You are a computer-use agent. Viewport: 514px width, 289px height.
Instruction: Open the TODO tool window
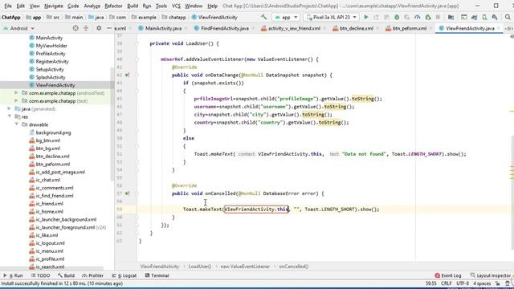pyautogui.click(x=40, y=275)
